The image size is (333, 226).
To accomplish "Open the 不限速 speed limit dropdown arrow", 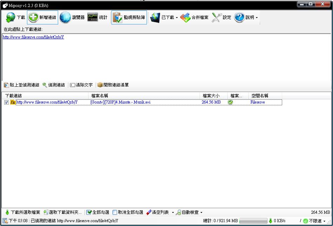I will (x=324, y=221).
